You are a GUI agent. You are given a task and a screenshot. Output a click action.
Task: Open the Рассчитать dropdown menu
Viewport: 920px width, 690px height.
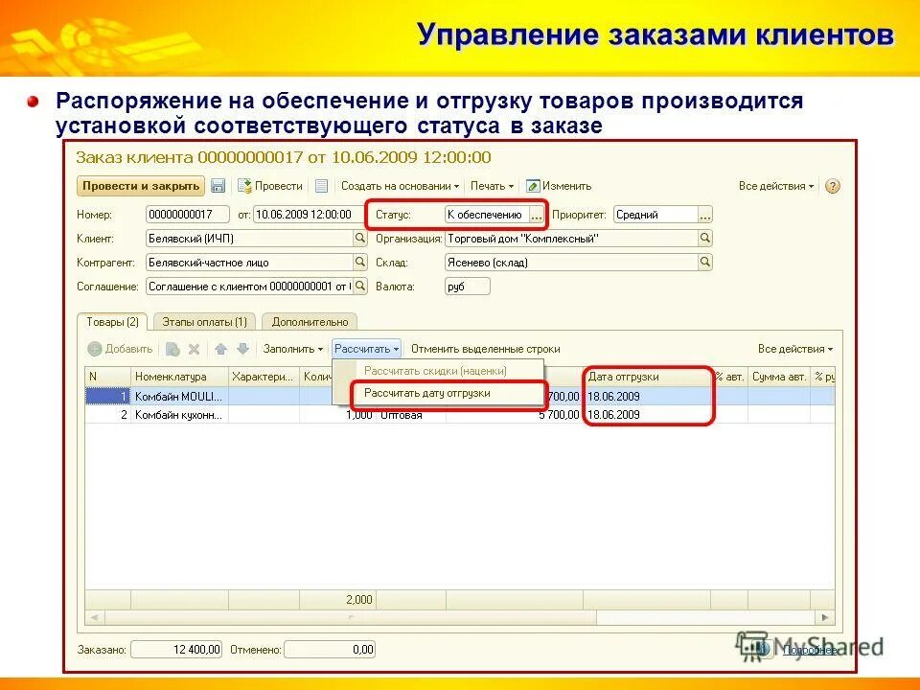coord(365,349)
